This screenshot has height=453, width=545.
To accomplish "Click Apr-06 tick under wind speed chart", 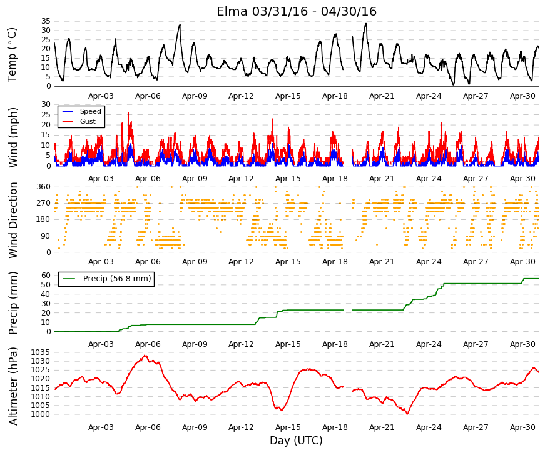I will pyautogui.click(x=148, y=179).
